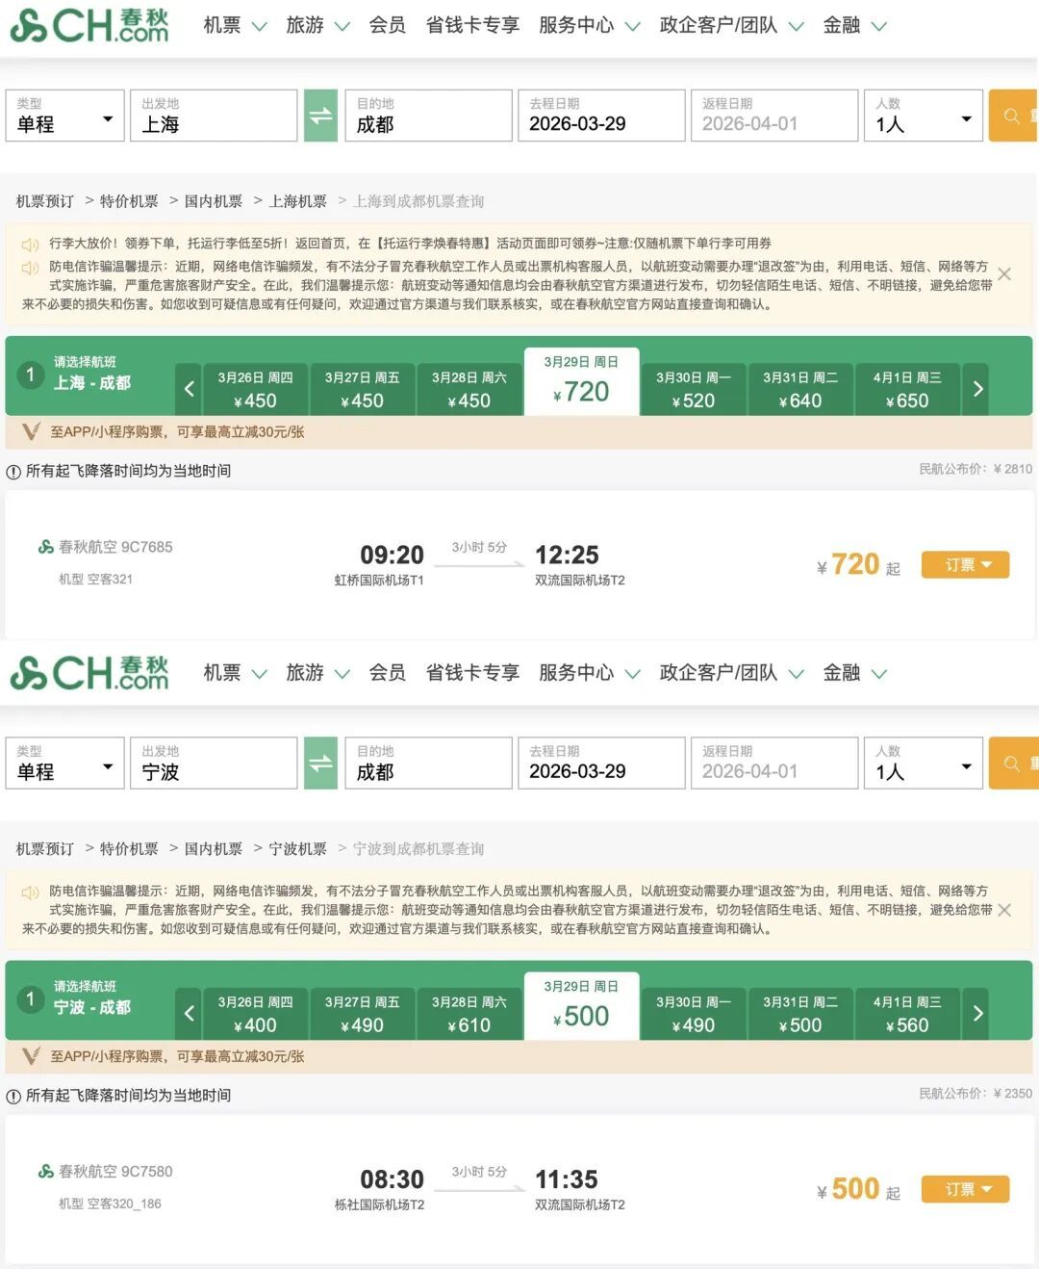This screenshot has height=1269, width=1039.
Task: Select the 3月28日 周六 date tab
Action: coord(469,388)
